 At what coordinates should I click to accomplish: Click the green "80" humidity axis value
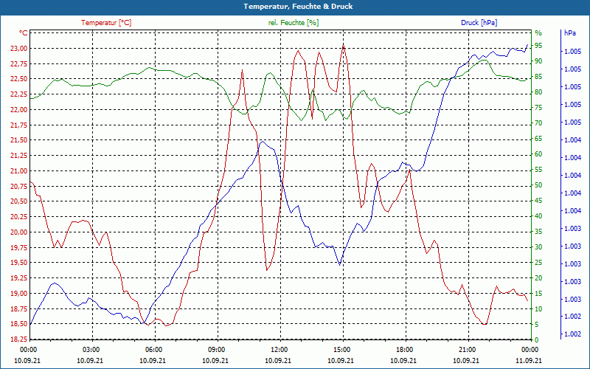538,92
